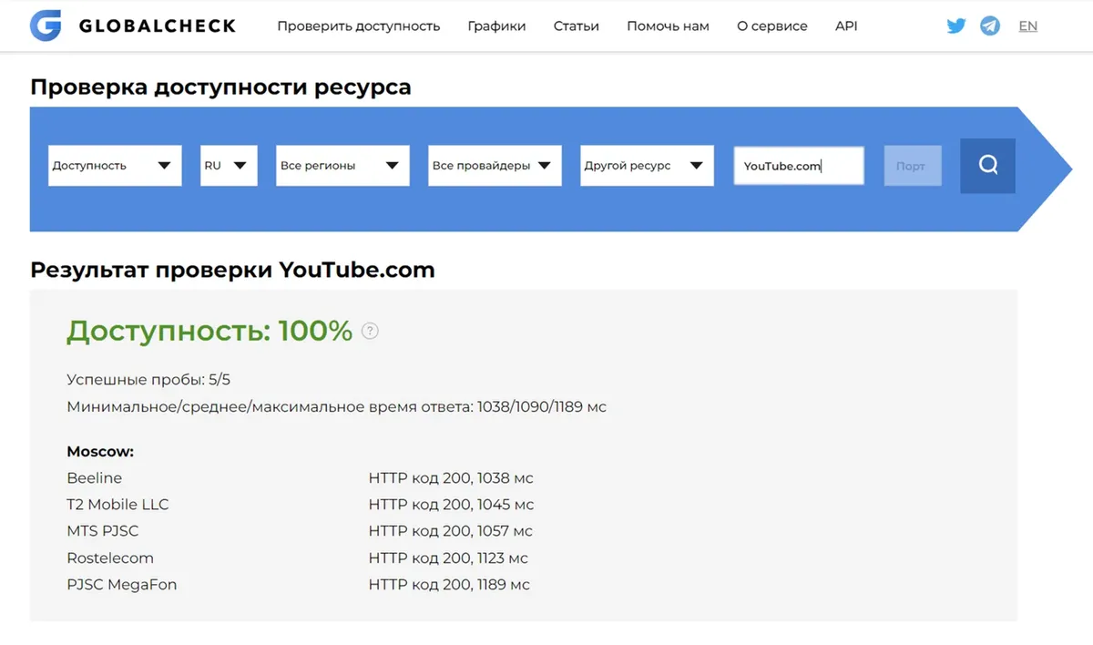This screenshot has height=645, width=1093.
Task: Open the Статьи menu item
Action: coord(577,26)
